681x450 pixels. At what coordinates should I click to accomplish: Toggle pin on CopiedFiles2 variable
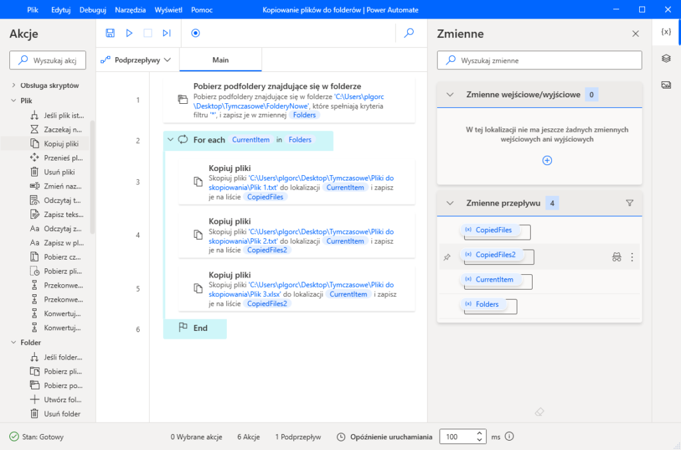447,257
